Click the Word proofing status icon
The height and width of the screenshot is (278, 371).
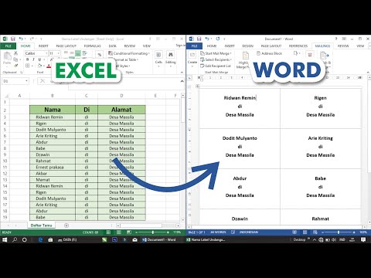click(x=233, y=232)
